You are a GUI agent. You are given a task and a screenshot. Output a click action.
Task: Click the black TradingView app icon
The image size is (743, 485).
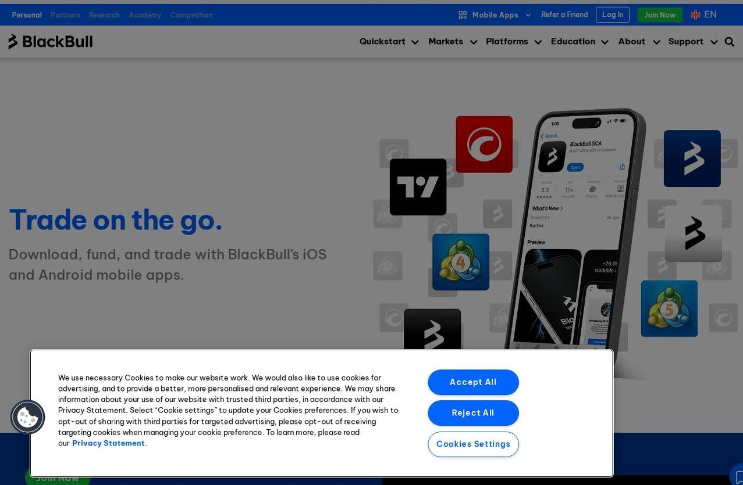tap(418, 187)
